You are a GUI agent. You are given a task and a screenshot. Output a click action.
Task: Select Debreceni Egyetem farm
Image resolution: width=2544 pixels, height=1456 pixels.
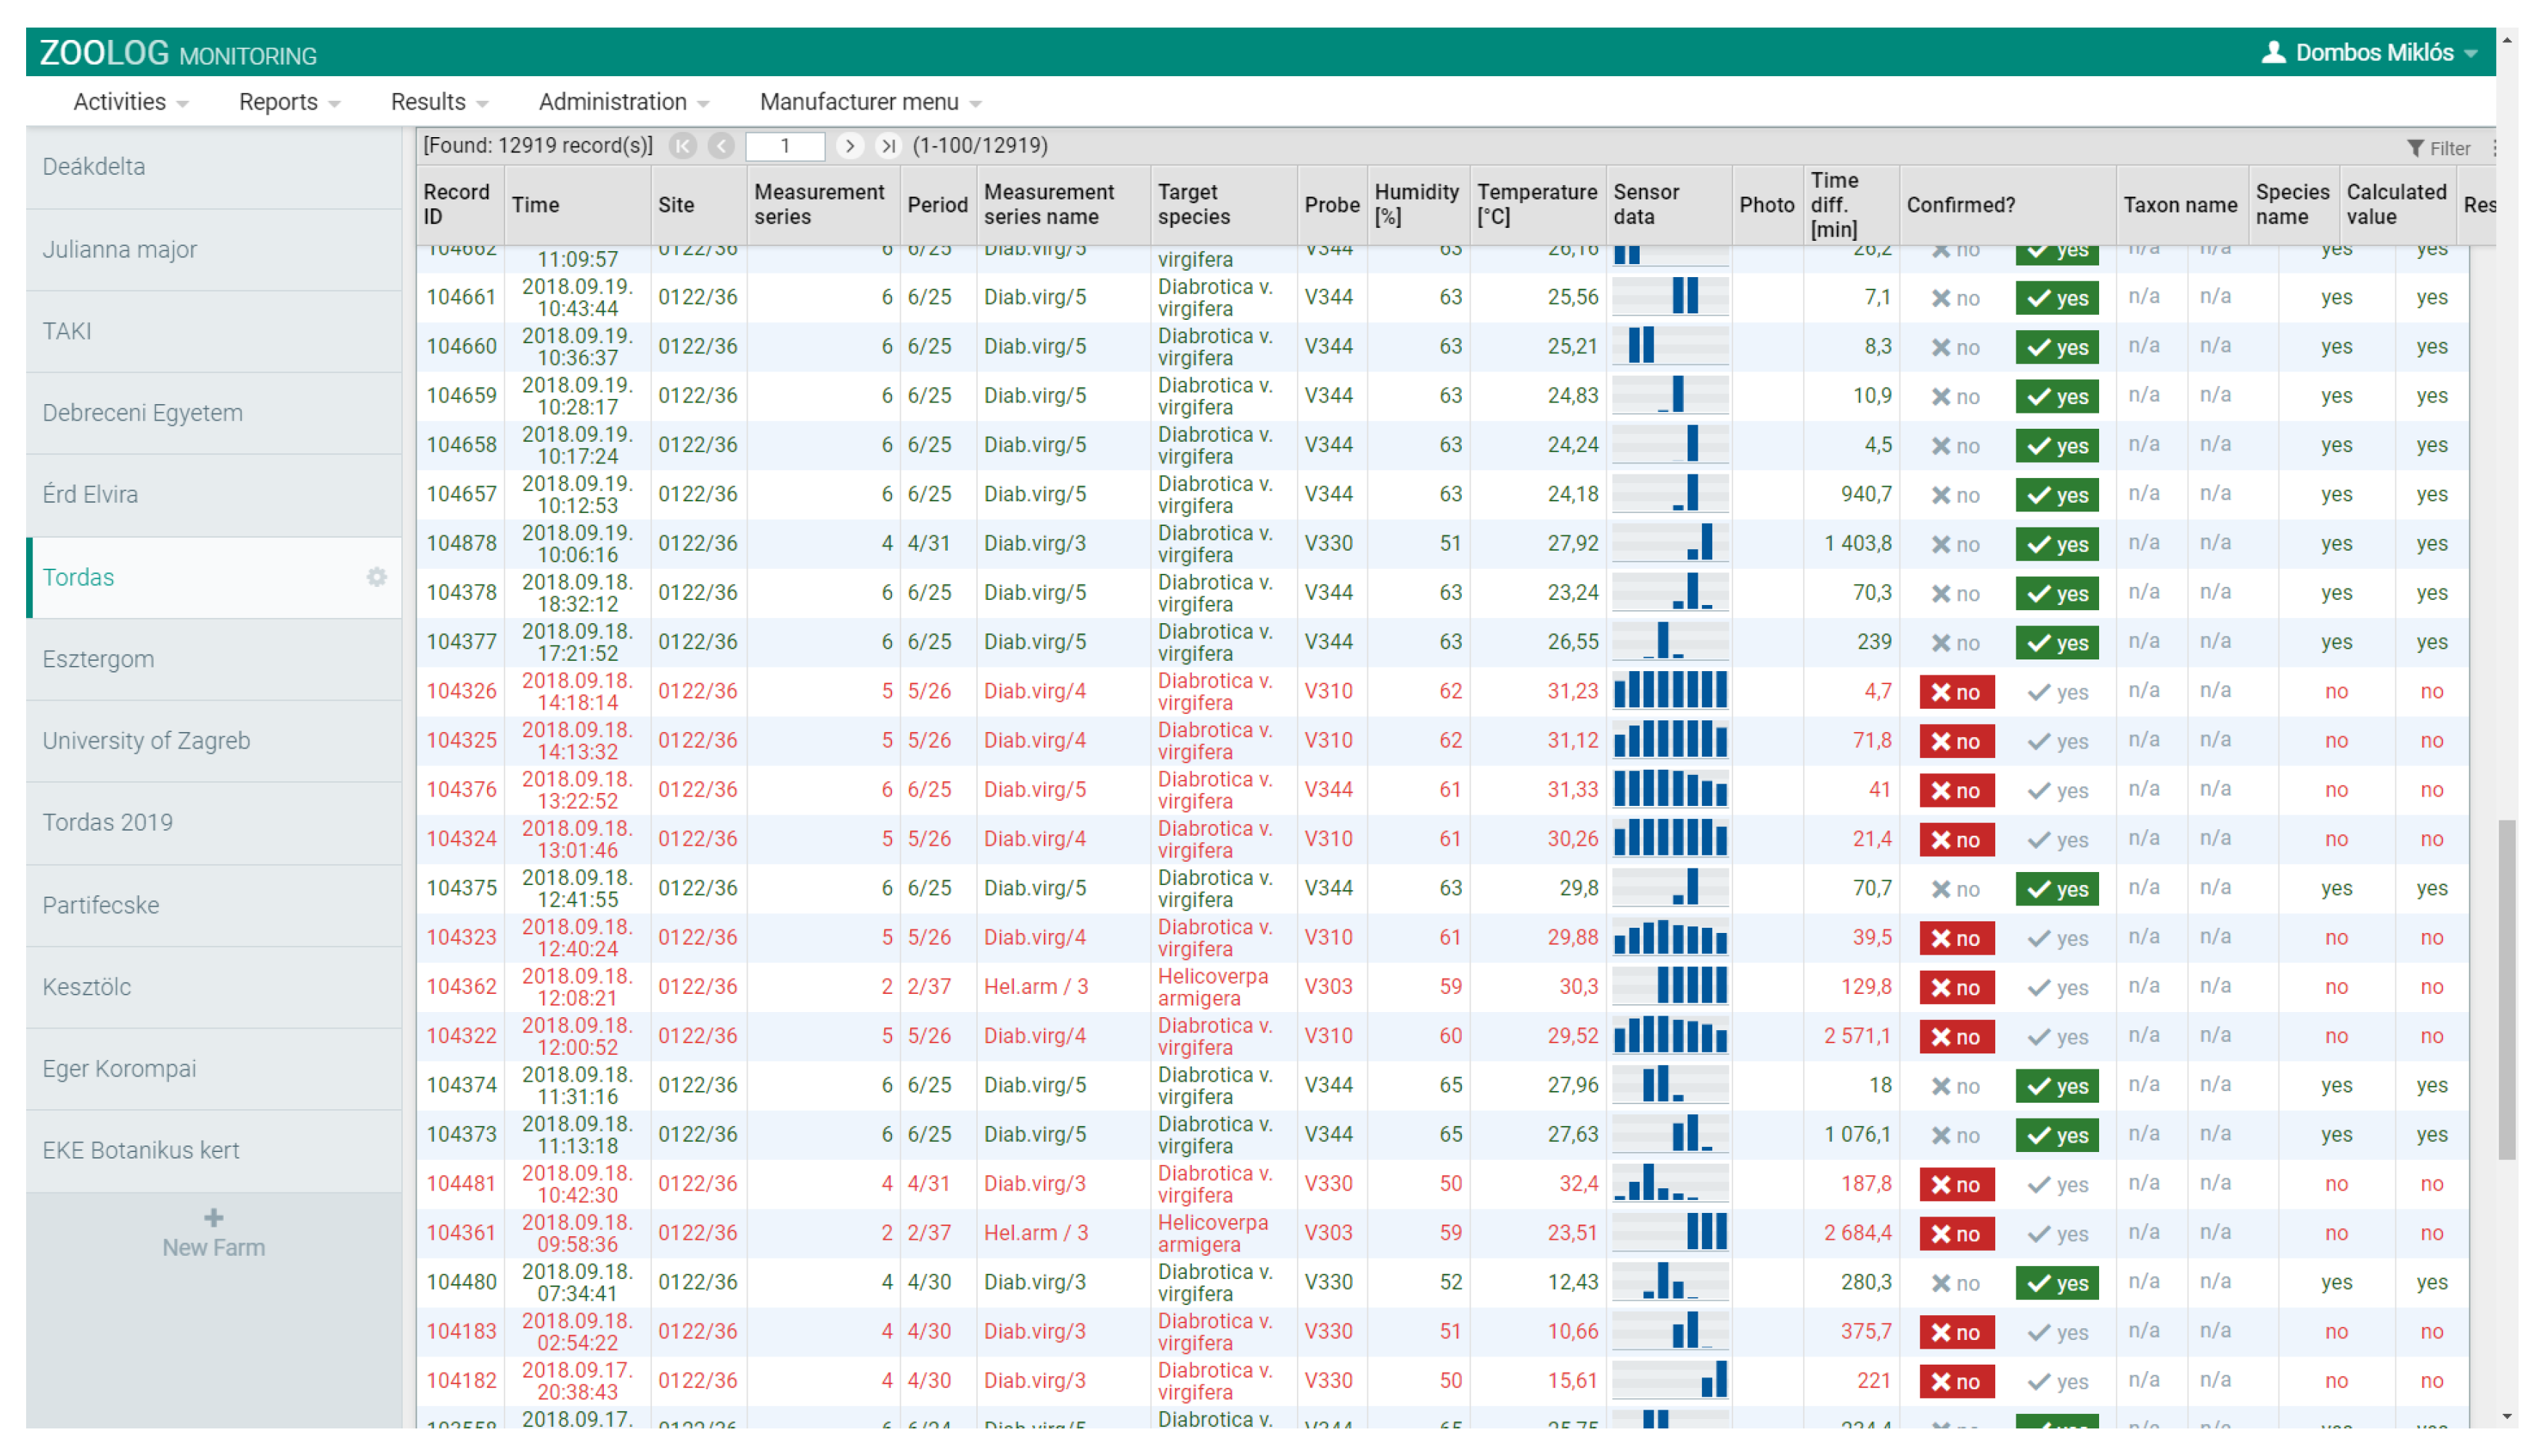(142, 412)
